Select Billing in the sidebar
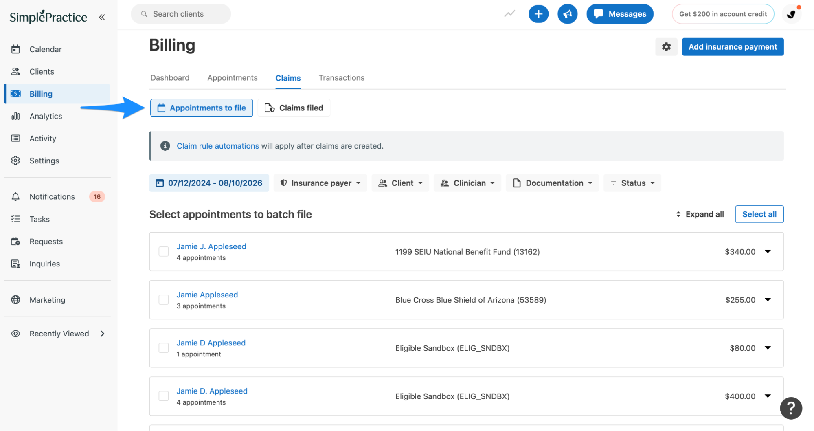 (x=57, y=94)
